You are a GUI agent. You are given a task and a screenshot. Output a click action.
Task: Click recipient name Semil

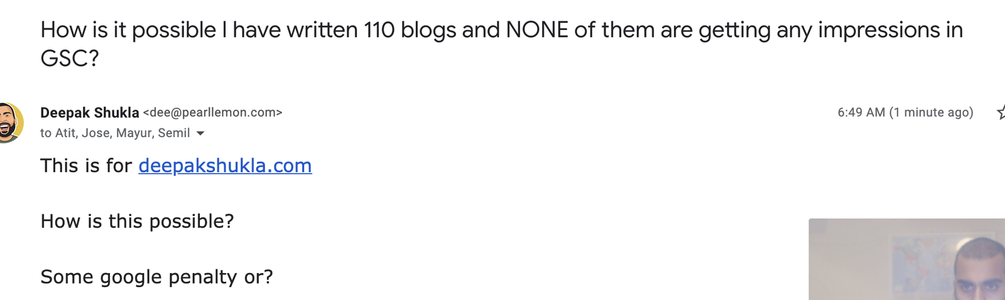click(174, 133)
